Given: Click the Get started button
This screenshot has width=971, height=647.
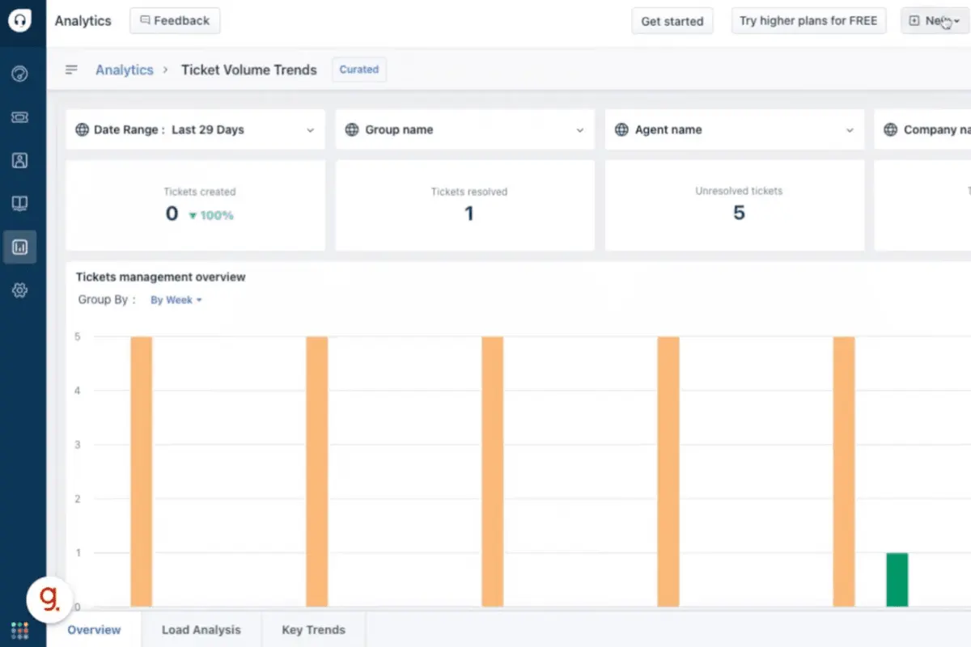Looking at the screenshot, I should point(672,21).
